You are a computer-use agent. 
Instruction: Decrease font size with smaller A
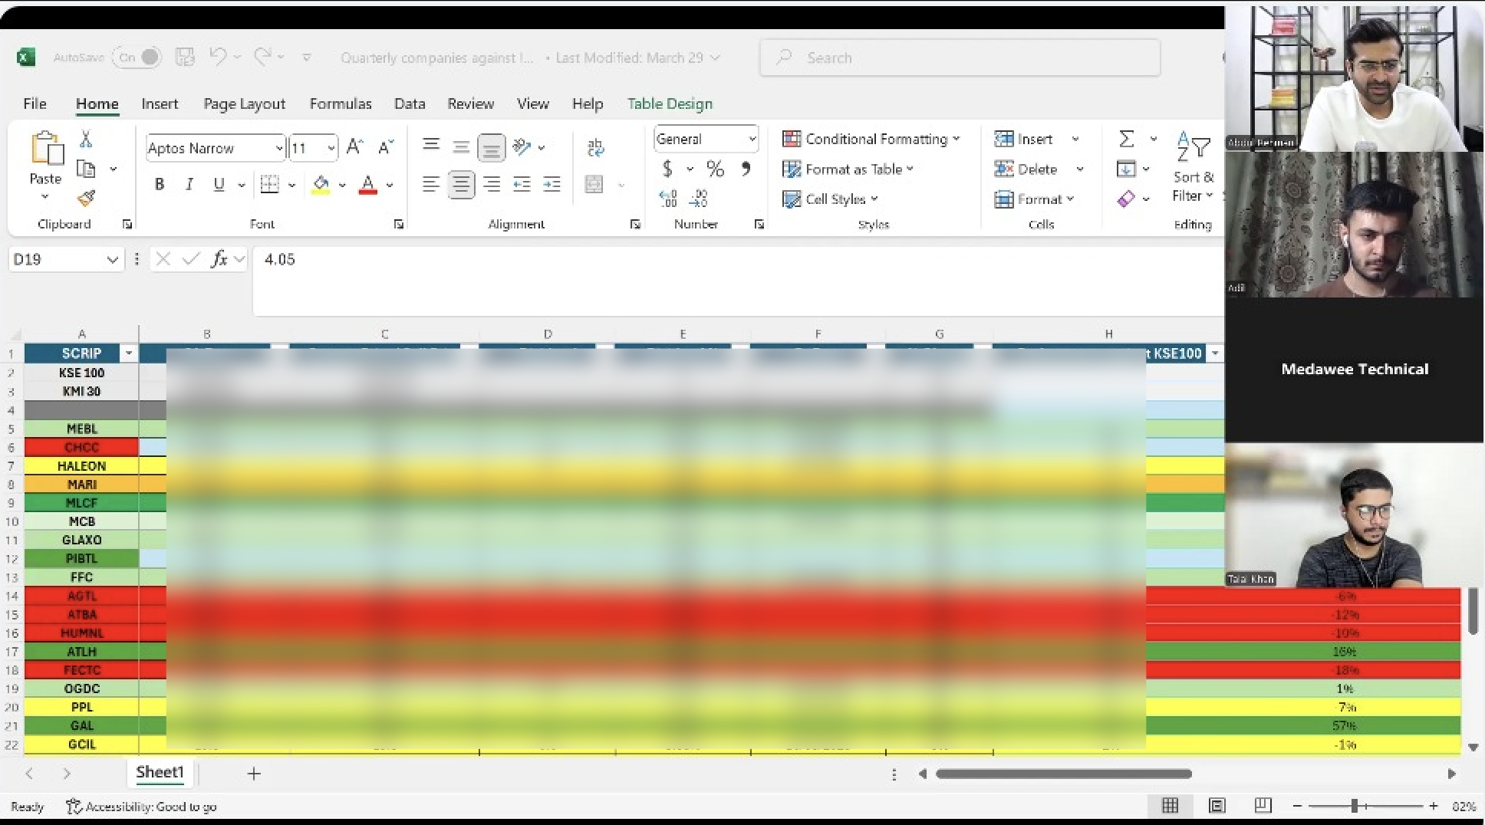click(385, 147)
